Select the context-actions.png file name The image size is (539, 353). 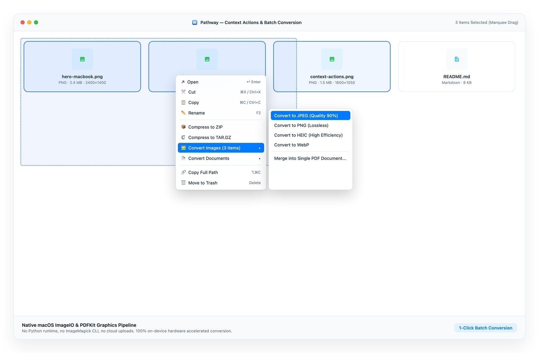point(332,77)
